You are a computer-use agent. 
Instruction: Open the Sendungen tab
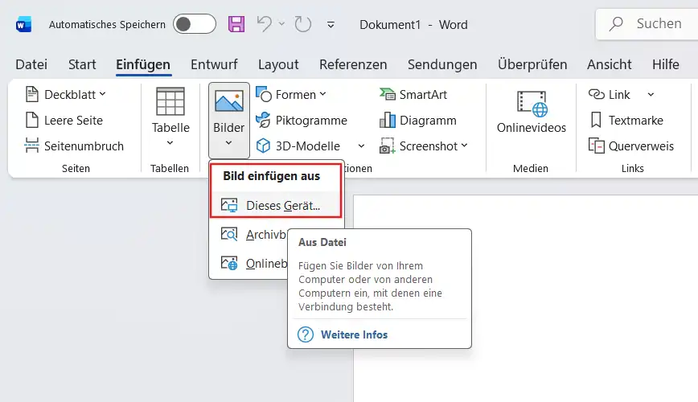pos(442,64)
